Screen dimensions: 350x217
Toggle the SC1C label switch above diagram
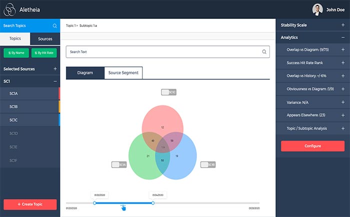pos(168,92)
